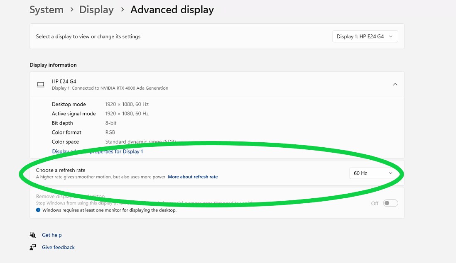Screen dimensions: 456x263
Task: Click the HP E24 G4 monitor name heading
Action: (x=64, y=81)
